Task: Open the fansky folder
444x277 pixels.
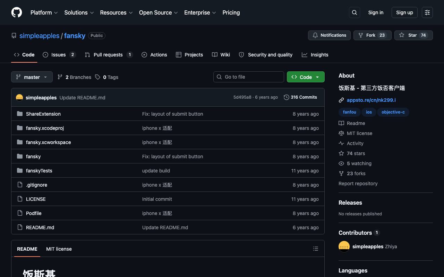Action: pos(33,157)
